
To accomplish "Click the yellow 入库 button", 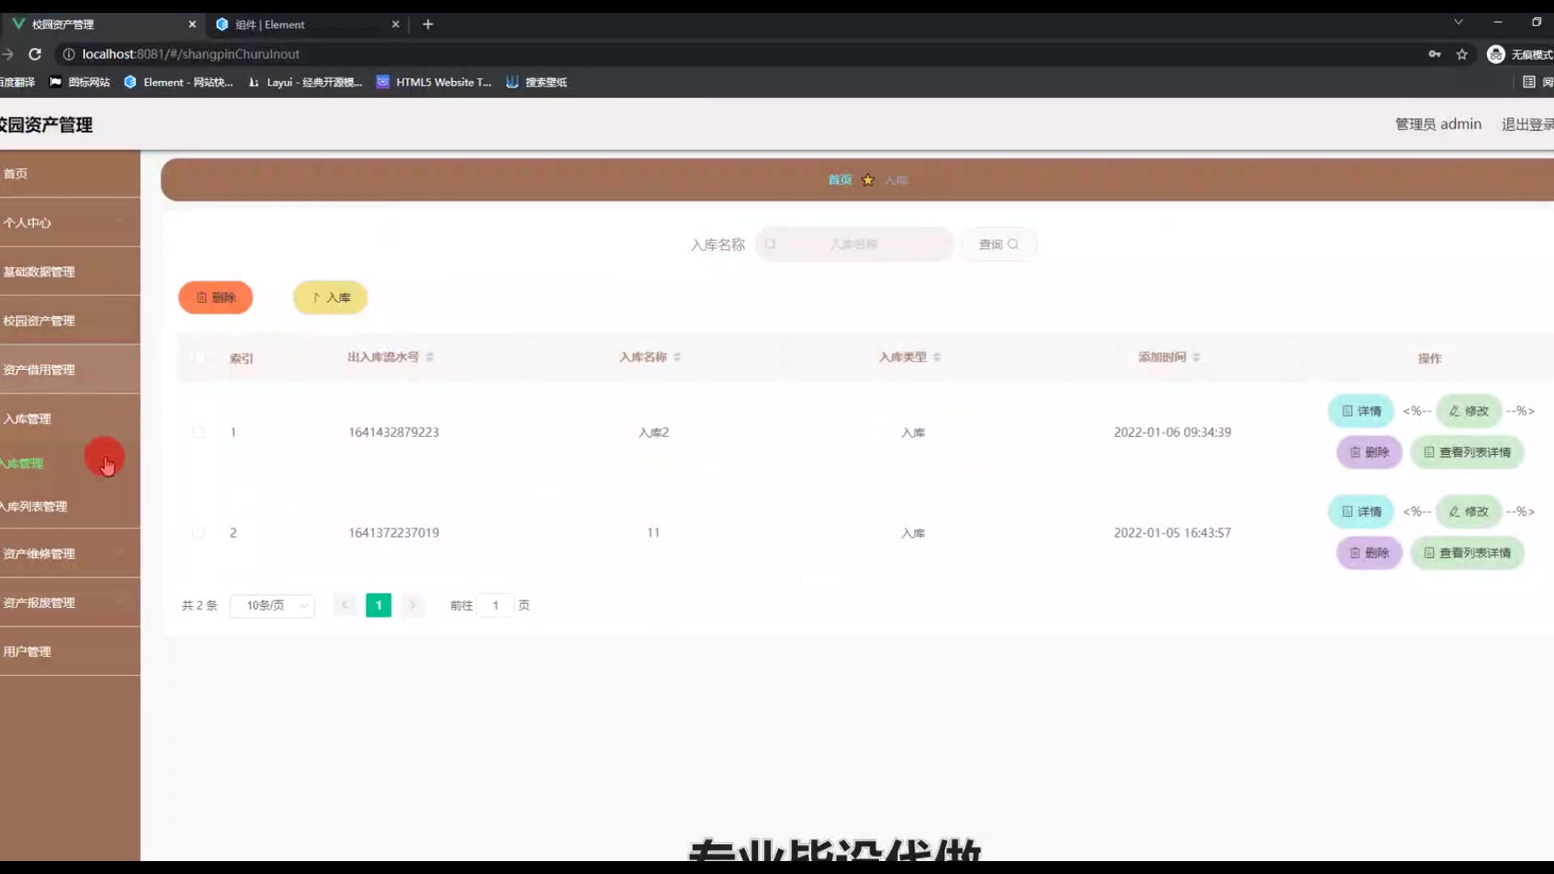I will (330, 298).
